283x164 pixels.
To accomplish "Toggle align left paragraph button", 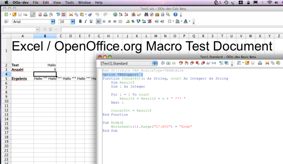I will (99, 22).
